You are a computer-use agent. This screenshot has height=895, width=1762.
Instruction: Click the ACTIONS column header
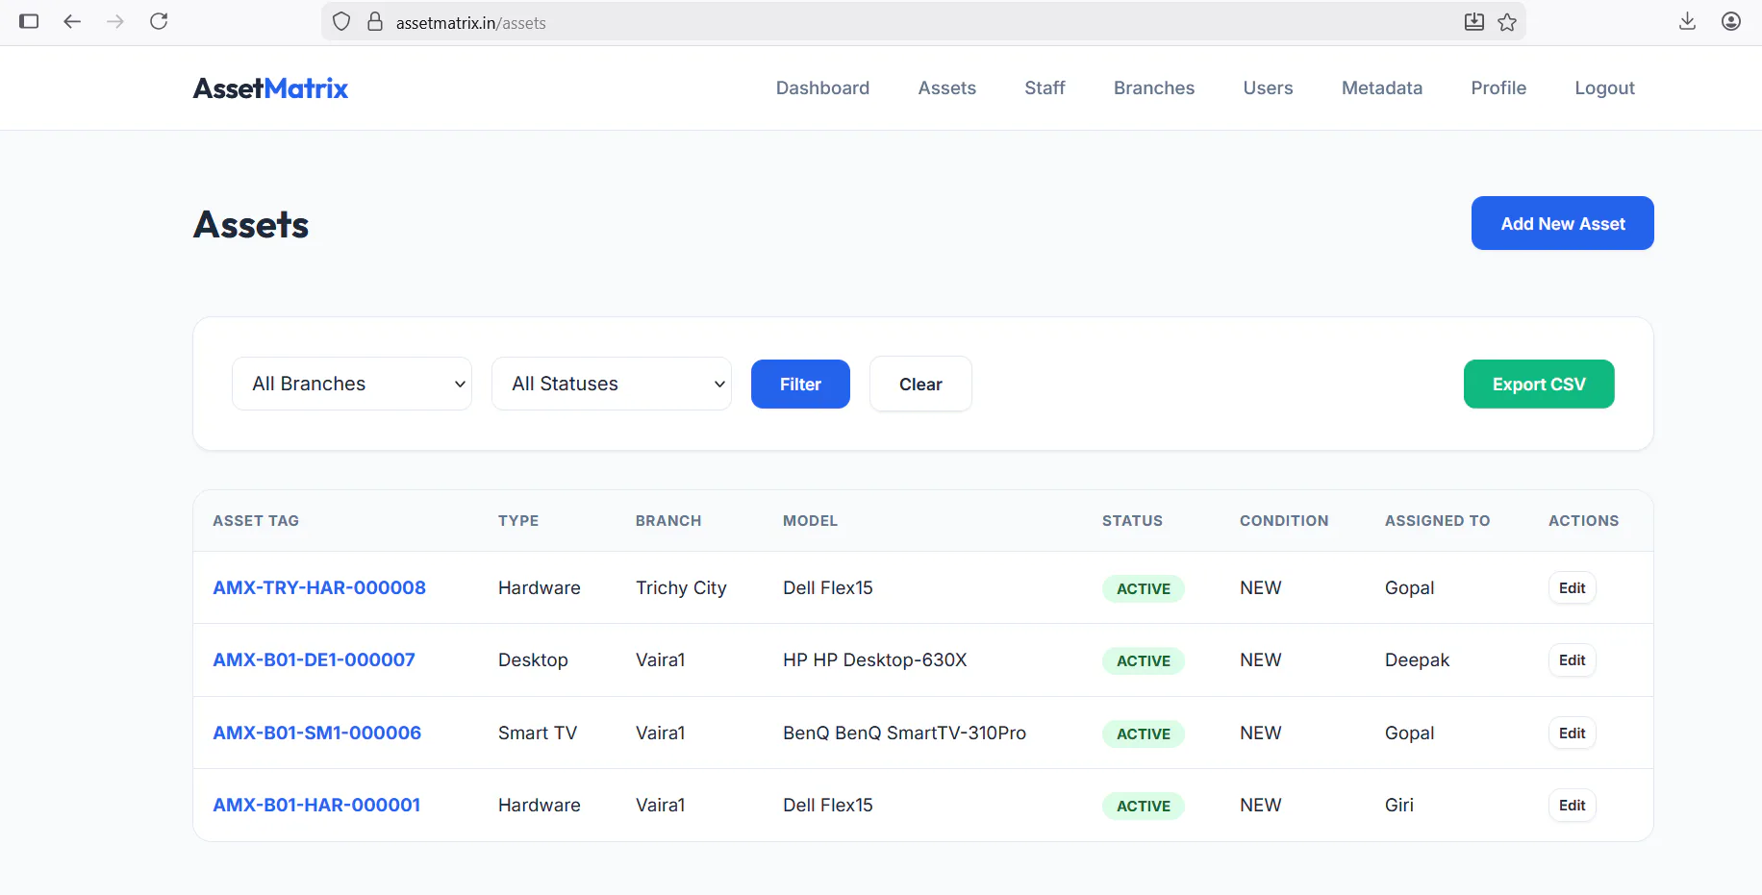tap(1583, 520)
